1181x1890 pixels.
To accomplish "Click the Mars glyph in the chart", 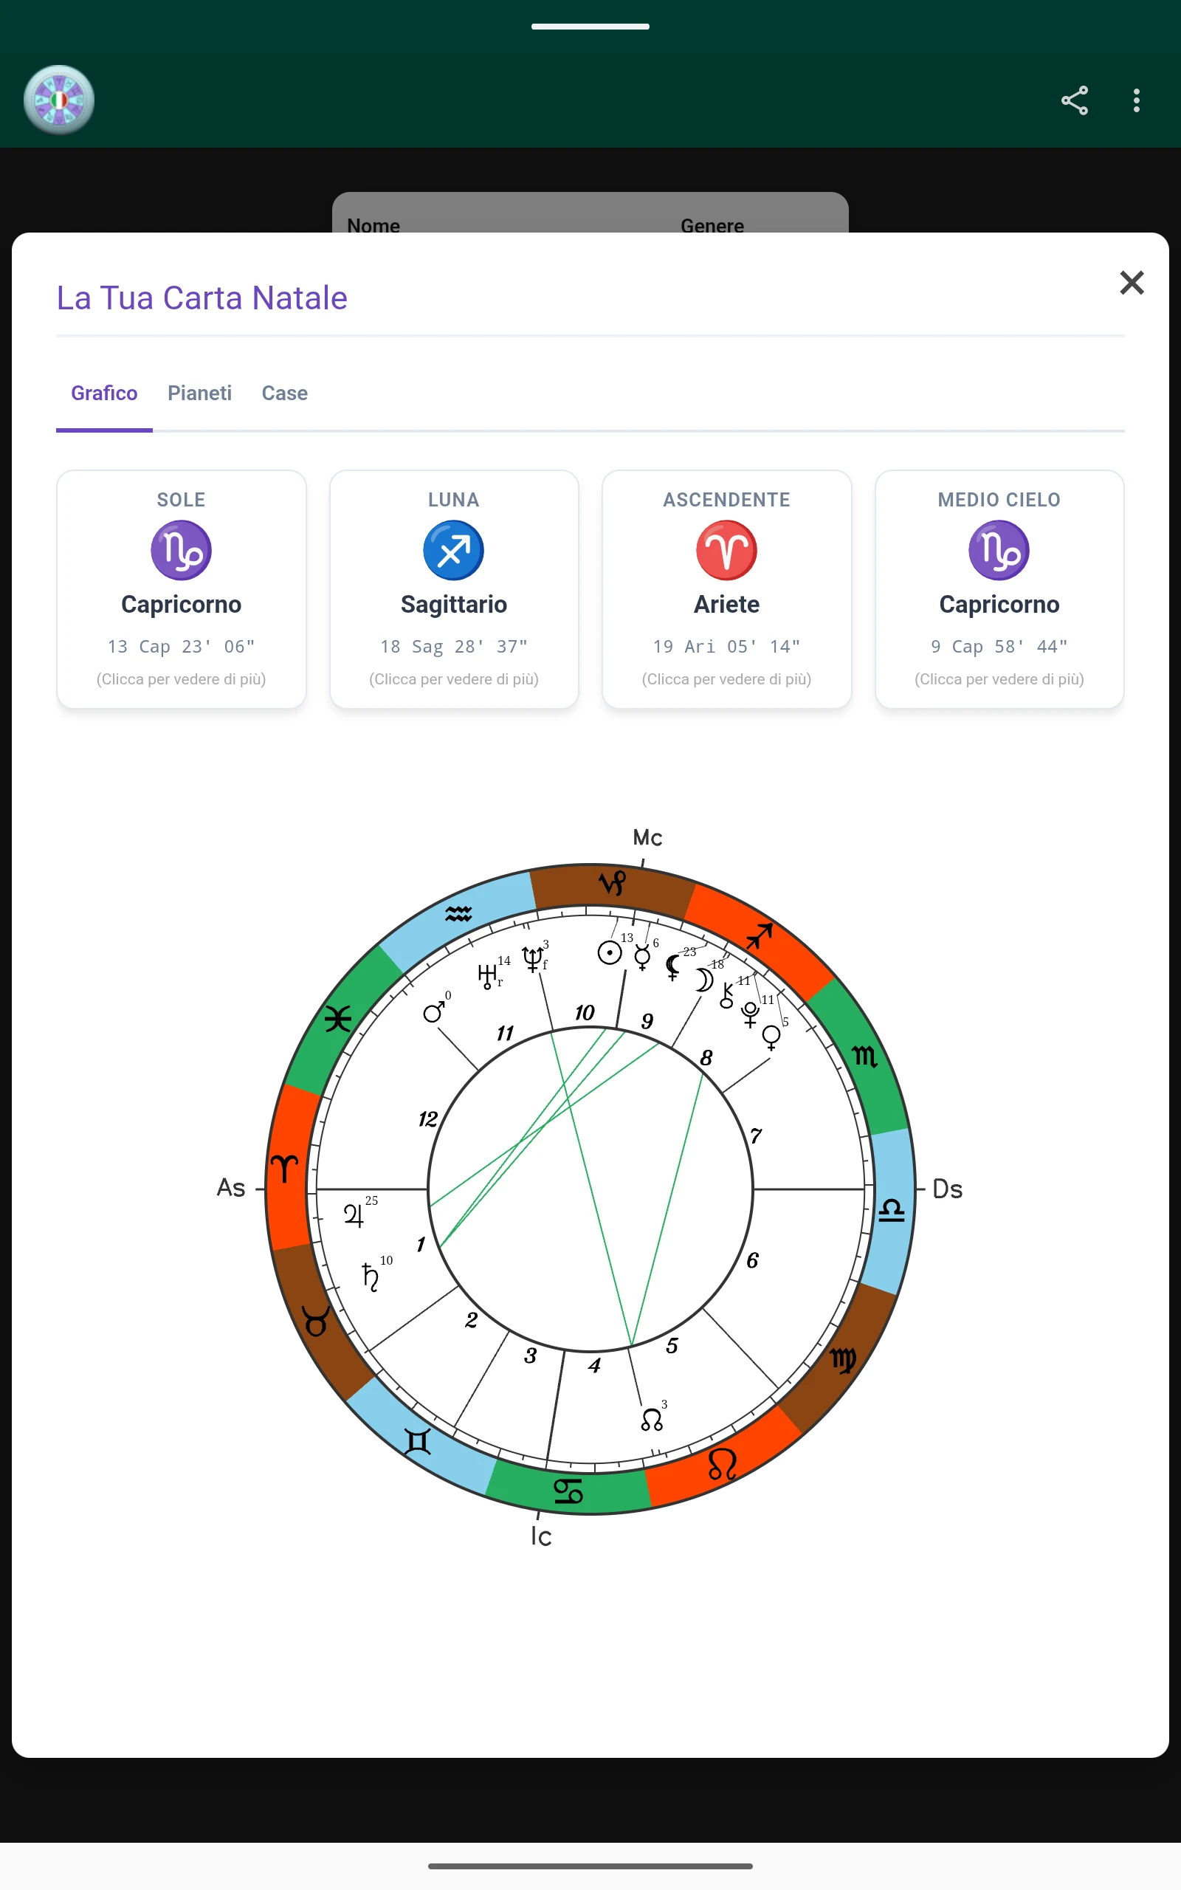I will (x=433, y=1011).
